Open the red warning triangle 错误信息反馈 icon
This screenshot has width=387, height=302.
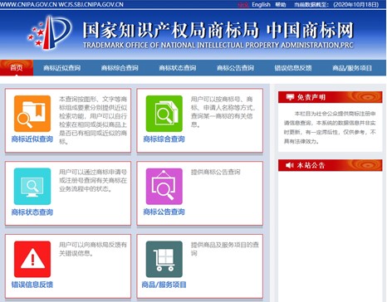click(32, 259)
